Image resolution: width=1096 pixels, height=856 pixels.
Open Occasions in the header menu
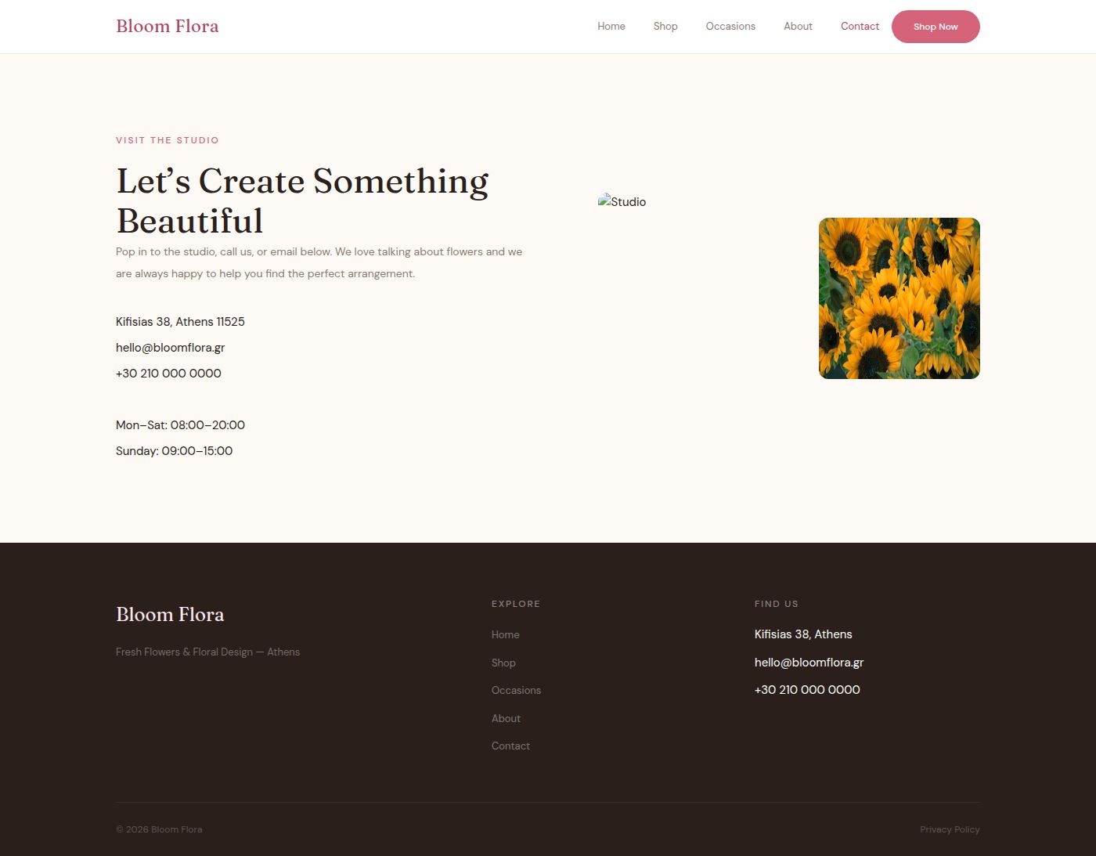tap(730, 26)
